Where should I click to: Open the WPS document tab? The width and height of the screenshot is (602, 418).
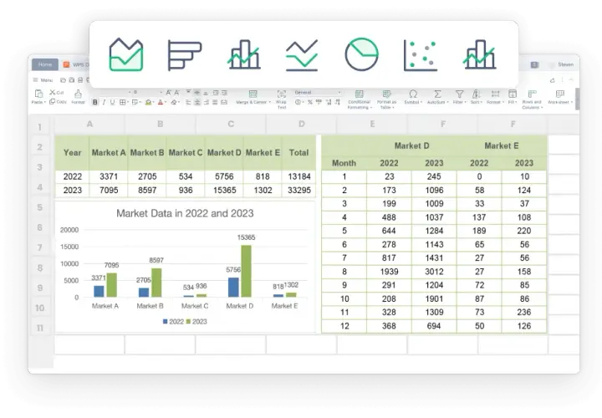[76, 64]
